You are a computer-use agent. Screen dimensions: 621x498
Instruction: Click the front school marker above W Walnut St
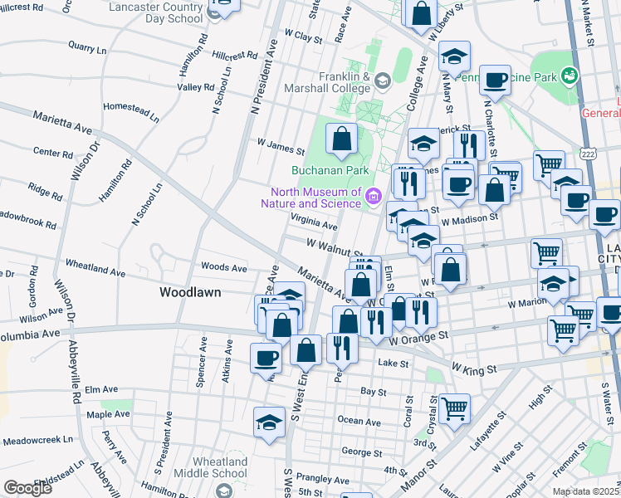(423, 241)
